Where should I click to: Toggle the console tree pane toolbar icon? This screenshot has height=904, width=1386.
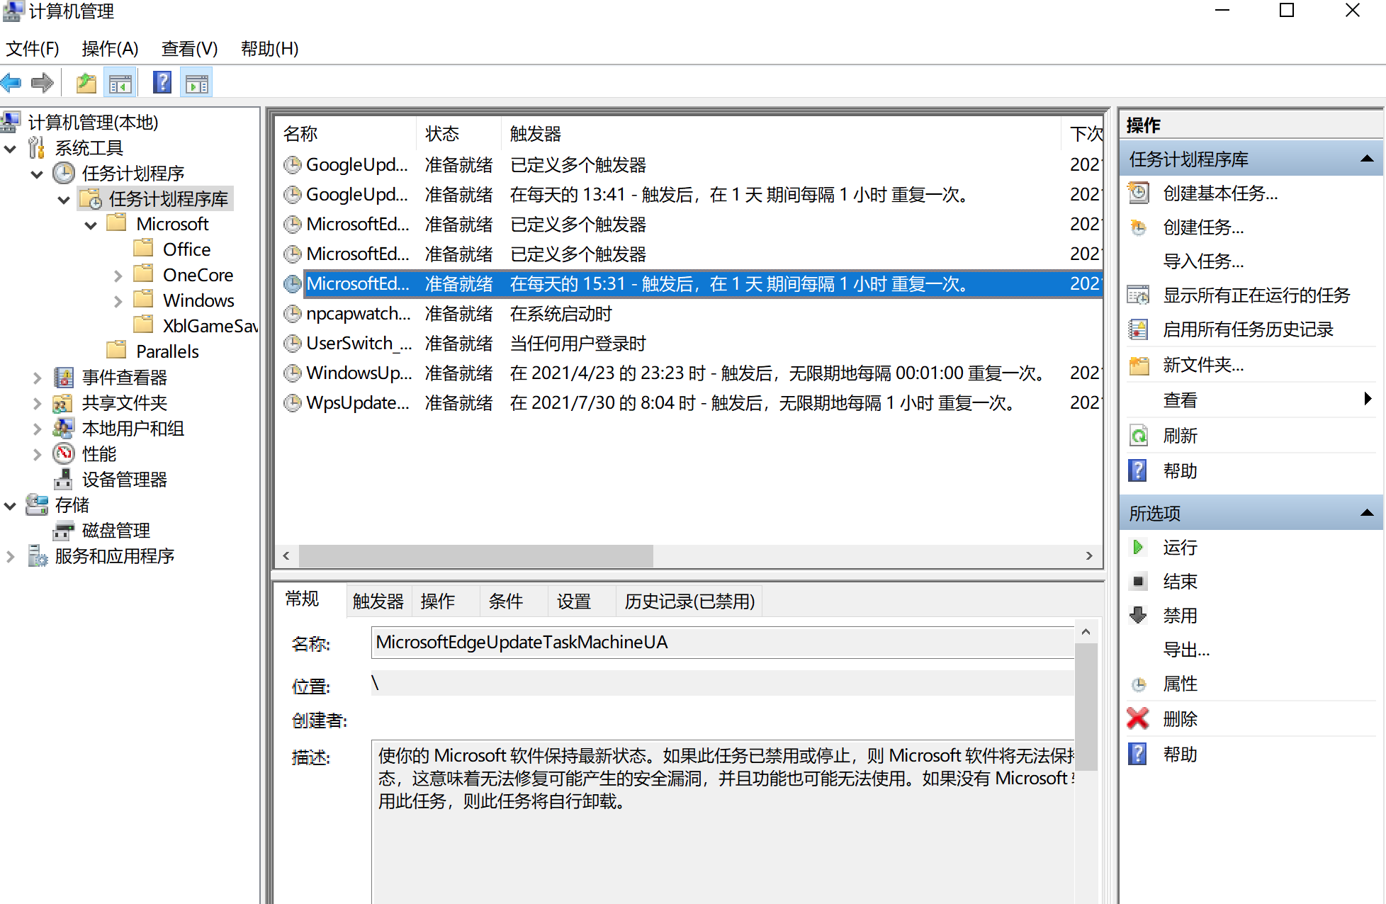tap(120, 84)
